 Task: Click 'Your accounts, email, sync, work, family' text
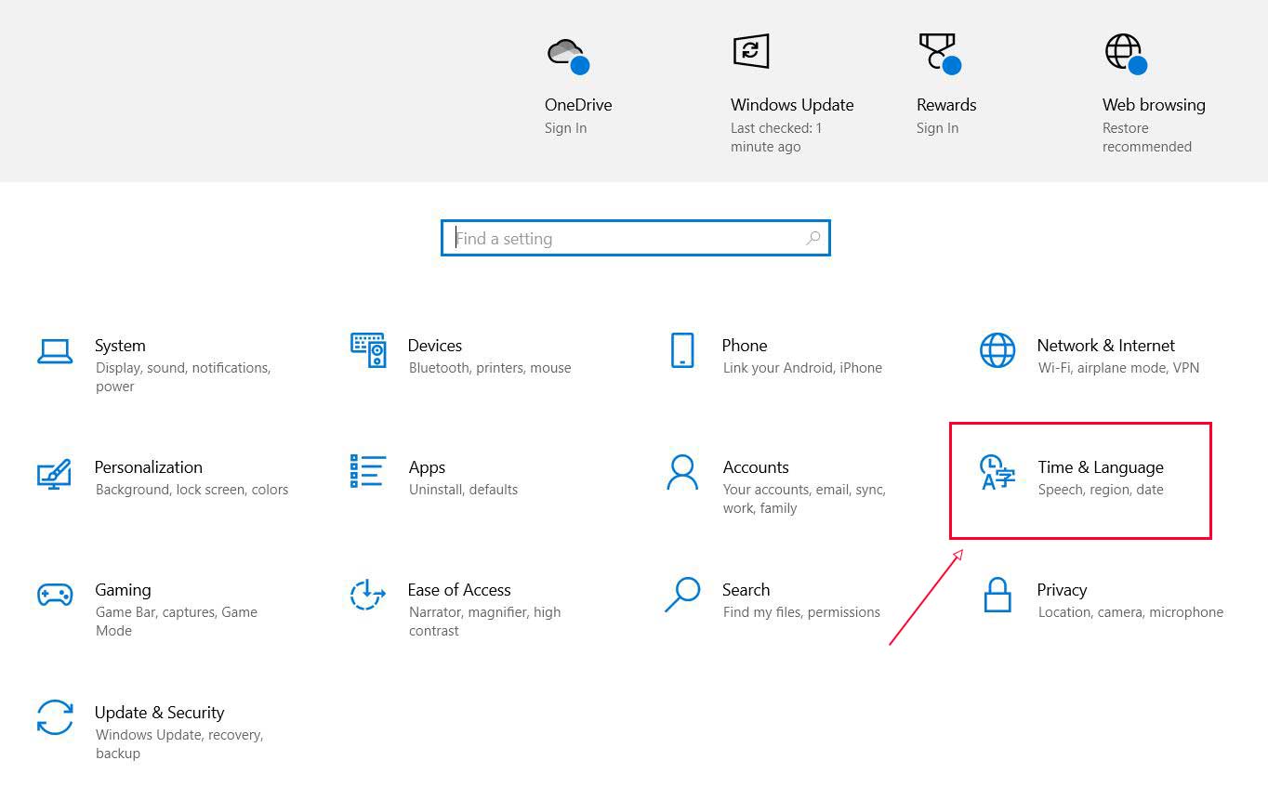click(x=804, y=499)
